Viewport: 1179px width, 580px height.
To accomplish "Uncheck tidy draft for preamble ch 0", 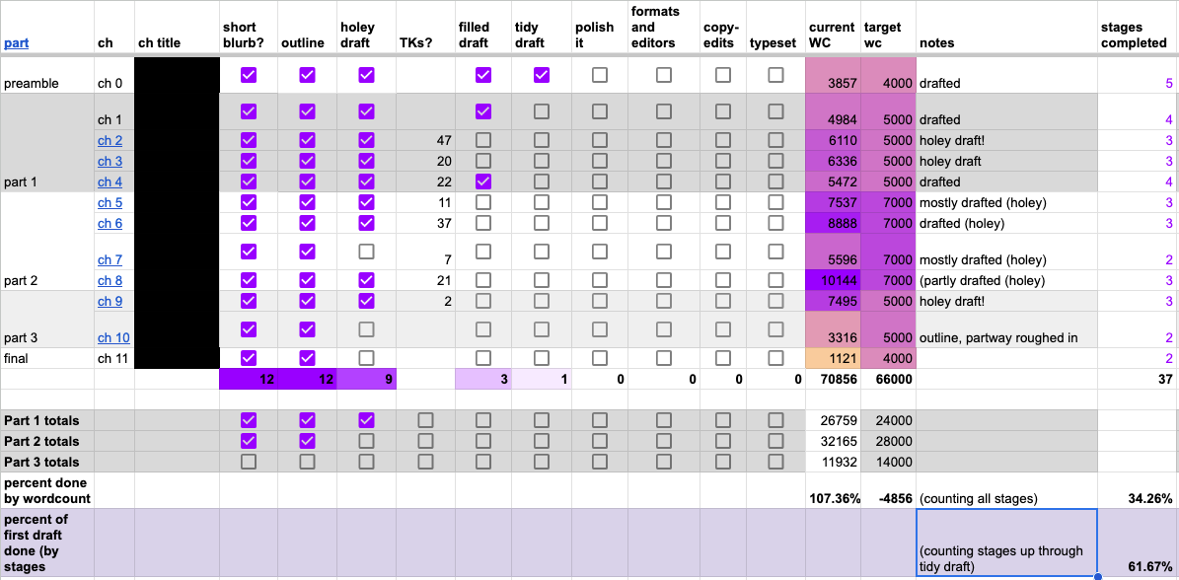I will point(542,75).
